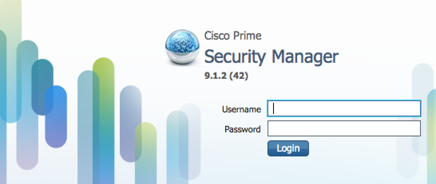Focus the Username text field

coord(344,109)
